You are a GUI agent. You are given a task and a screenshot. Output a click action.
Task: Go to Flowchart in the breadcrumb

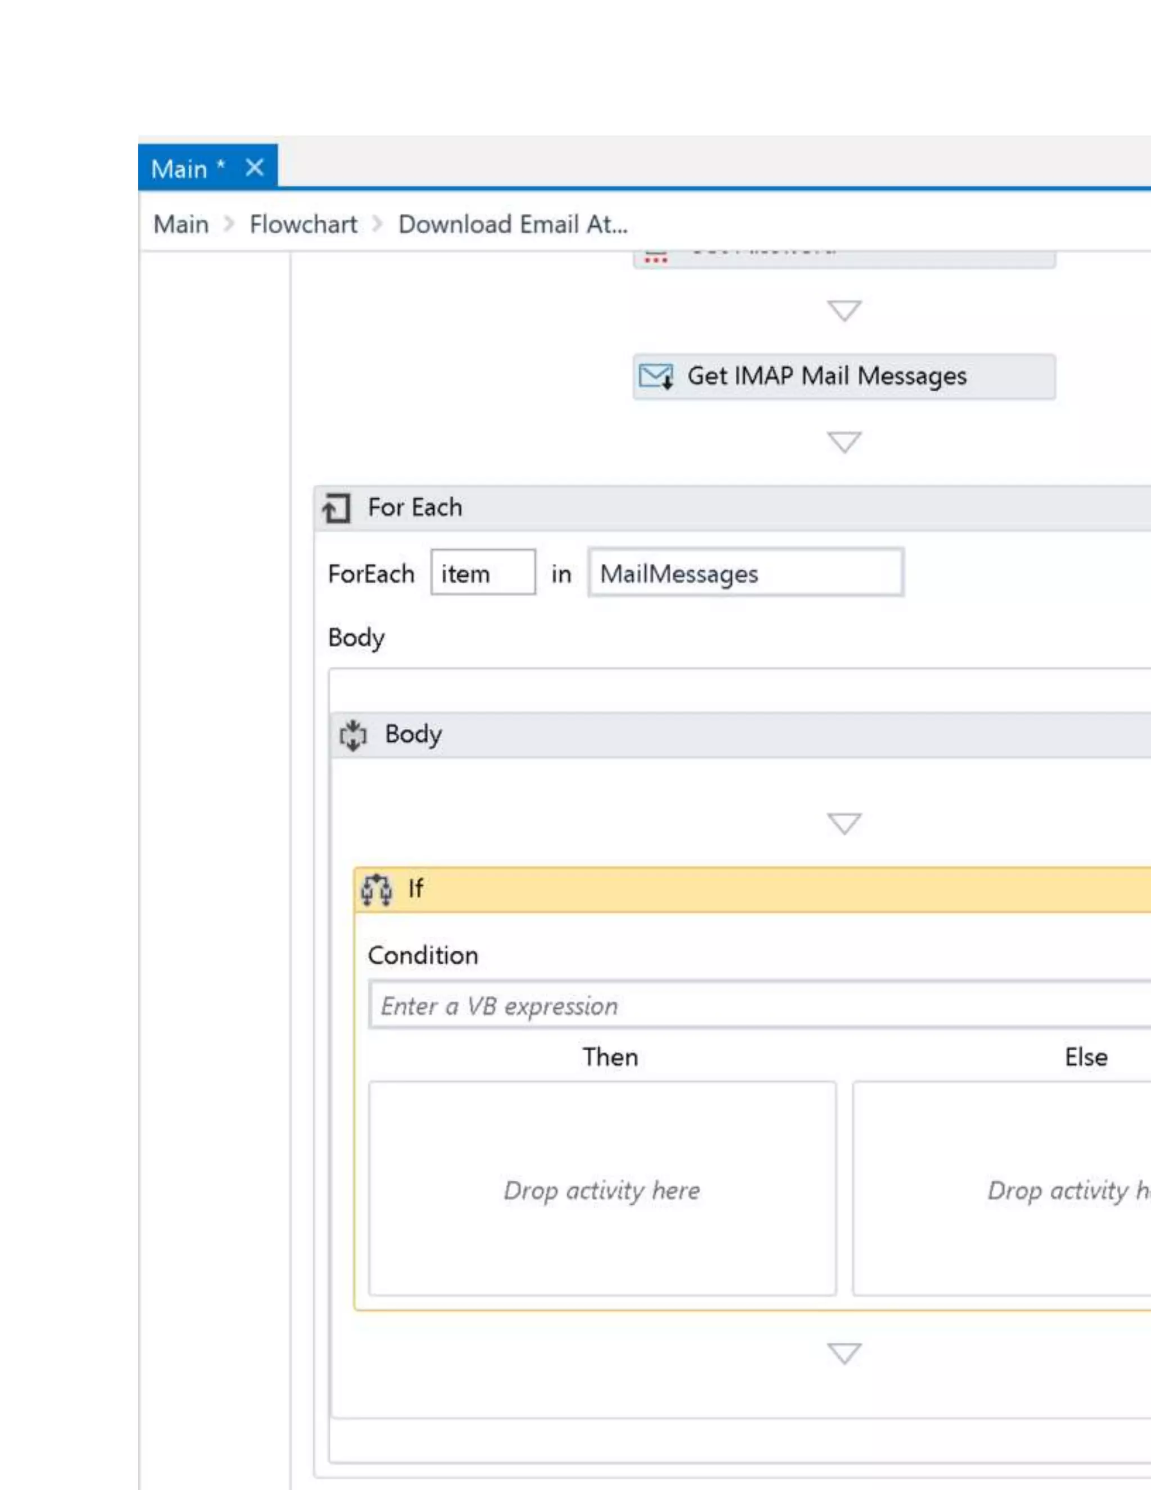click(x=303, y=224)
